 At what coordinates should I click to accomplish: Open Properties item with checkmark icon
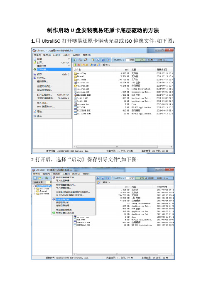(52, 112)
